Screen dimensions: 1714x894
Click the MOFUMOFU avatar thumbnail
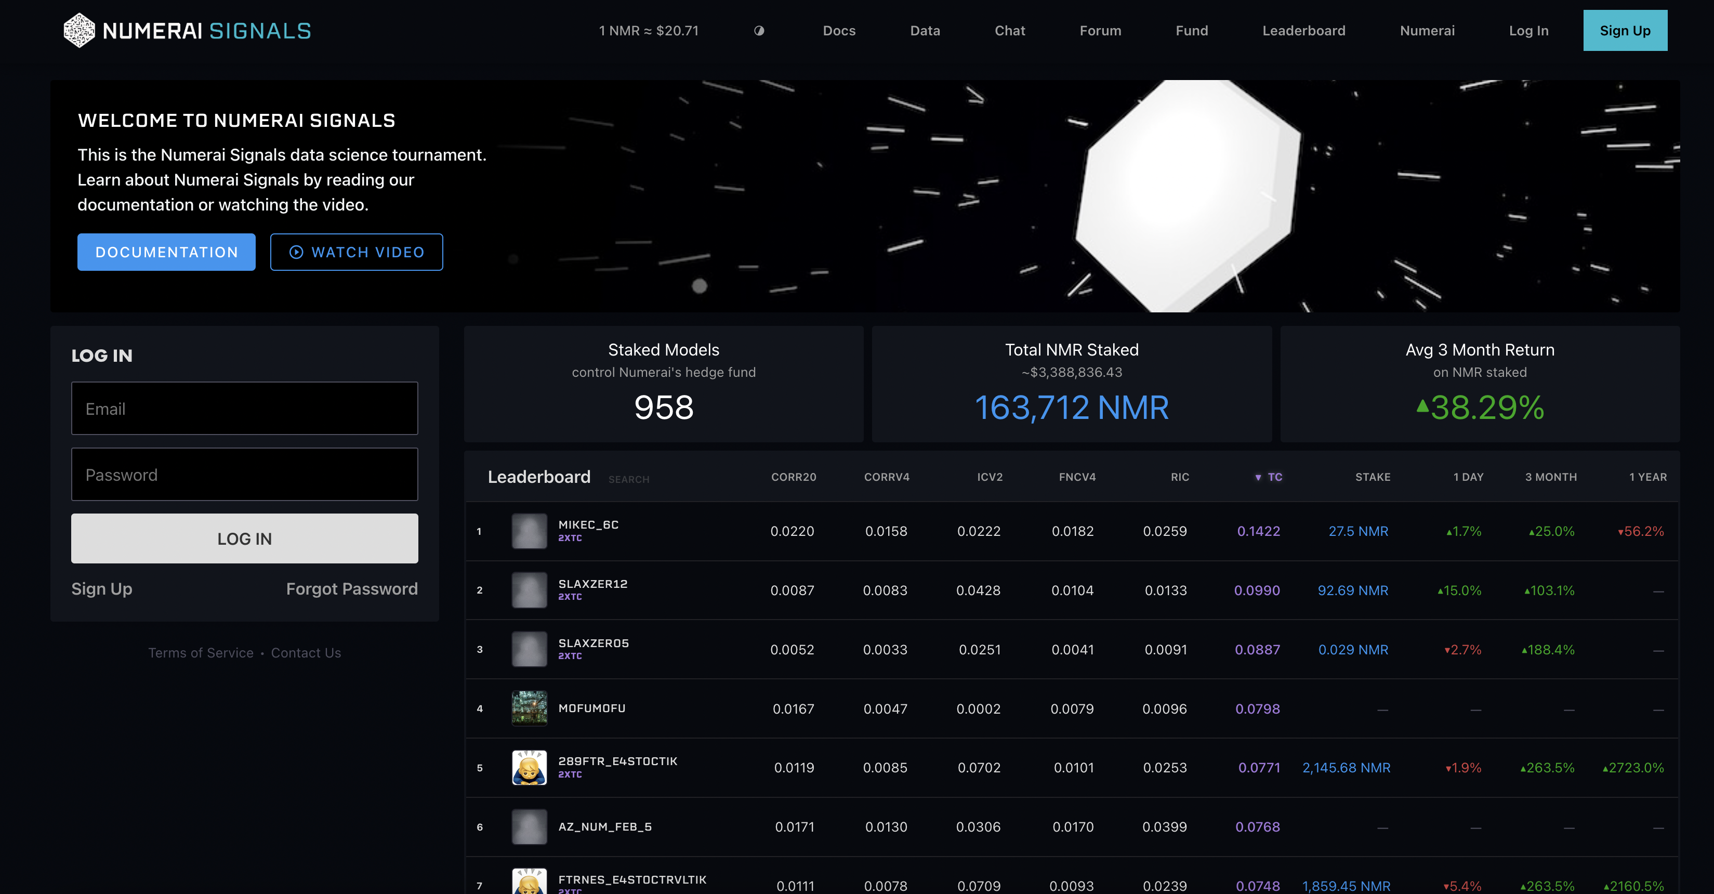529,708
